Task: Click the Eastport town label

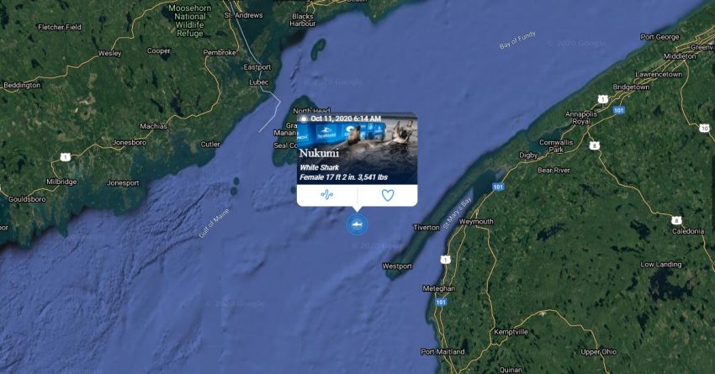Action: click(257, 67)
